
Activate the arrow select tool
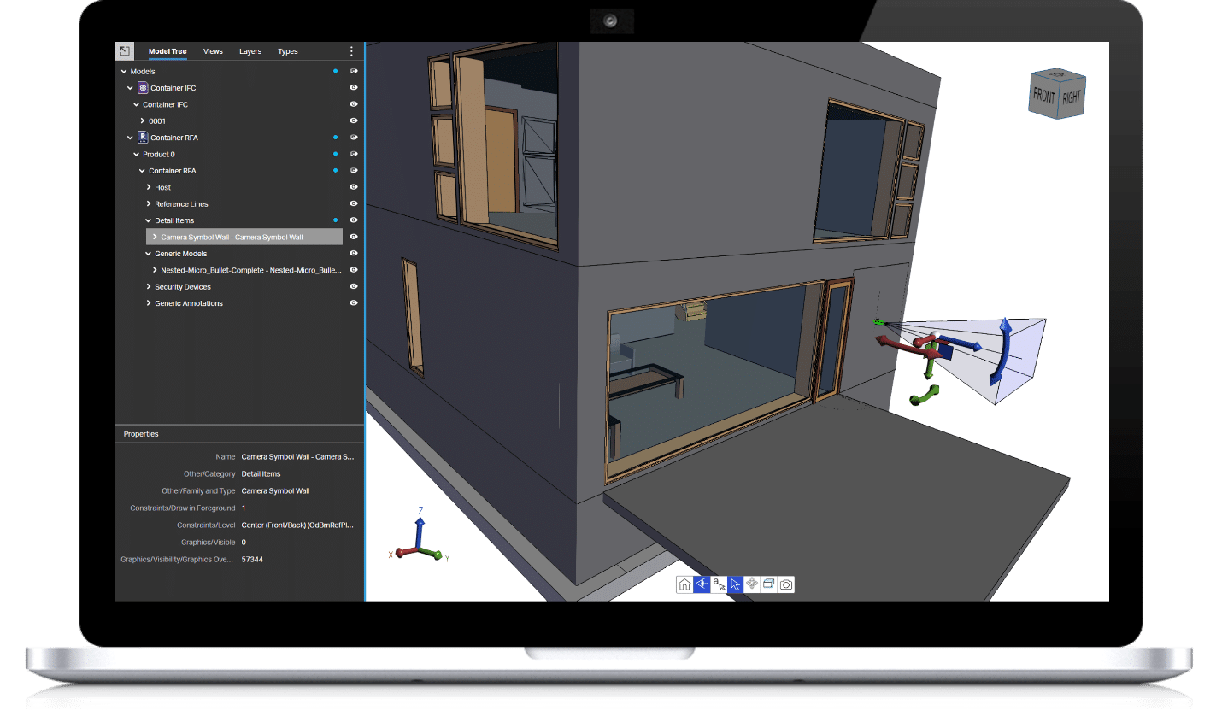pyautogui.click(x=736, y=584)
